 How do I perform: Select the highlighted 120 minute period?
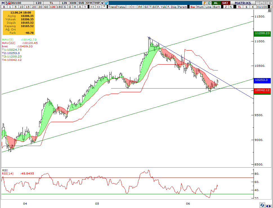[53, 7]
